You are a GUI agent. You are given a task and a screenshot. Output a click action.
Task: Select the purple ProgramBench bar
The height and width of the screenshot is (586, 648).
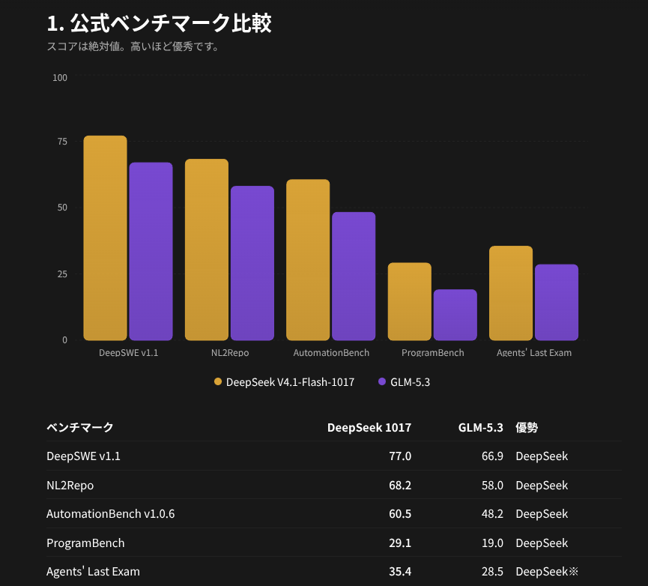(455, 315)
